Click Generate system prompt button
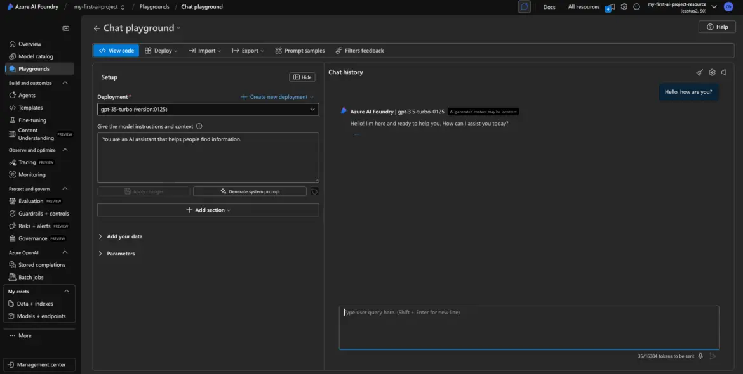This screenshot has height=374, width=743. [x=250, y=191]
